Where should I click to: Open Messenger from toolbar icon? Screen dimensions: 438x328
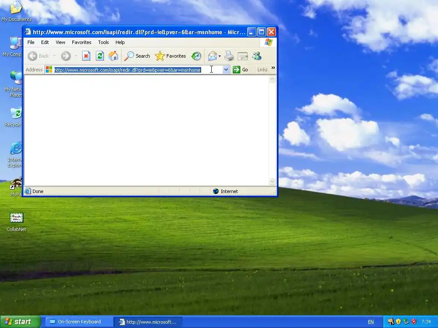[257, 56]
